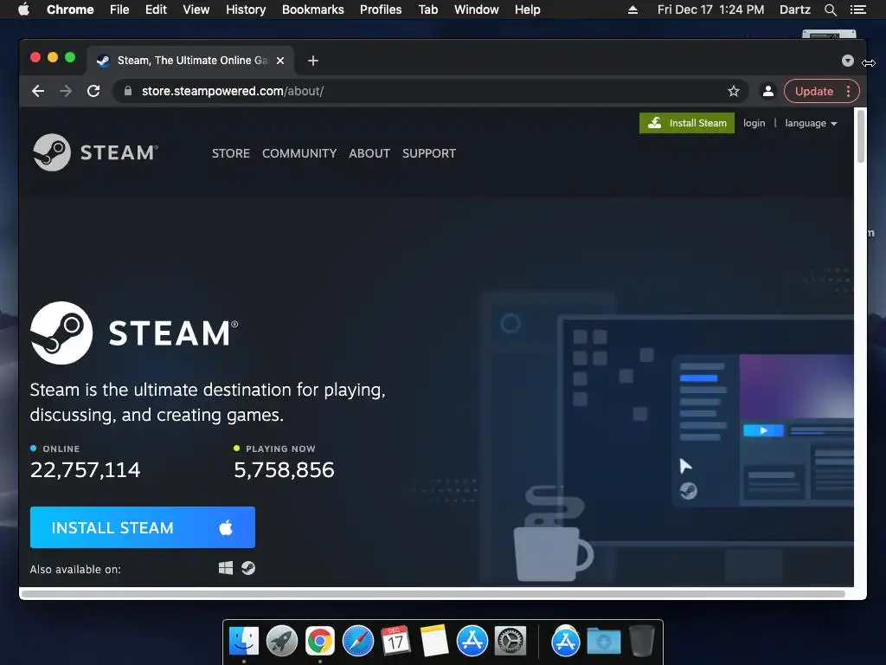Open the File menu
Viewport: 886px width, 665px height.
(x=119, y=10)
